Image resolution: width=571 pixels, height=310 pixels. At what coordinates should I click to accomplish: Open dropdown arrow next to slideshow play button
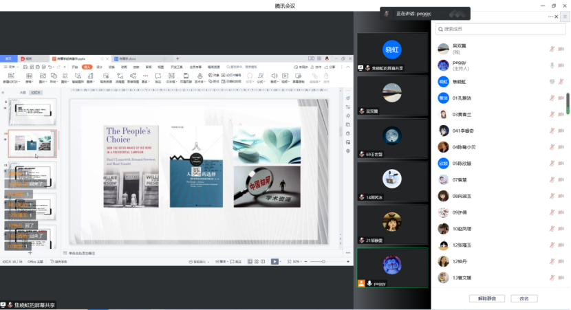tap(281, 261)
